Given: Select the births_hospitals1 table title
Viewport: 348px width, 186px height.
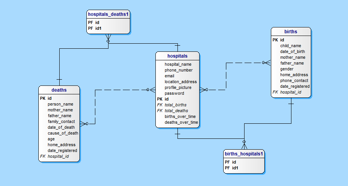Looking at the screenshot, I should tap(244, 154).
